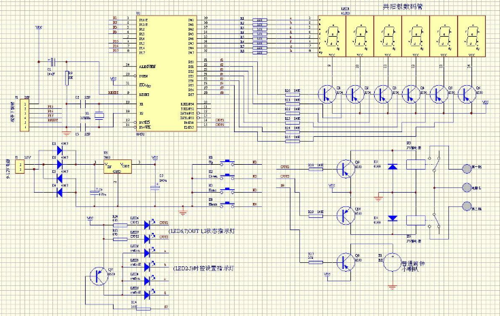The image size is (500, 316).
Task: Select the lower relay driver transistor Q10
Action: [x=346, y=216]
